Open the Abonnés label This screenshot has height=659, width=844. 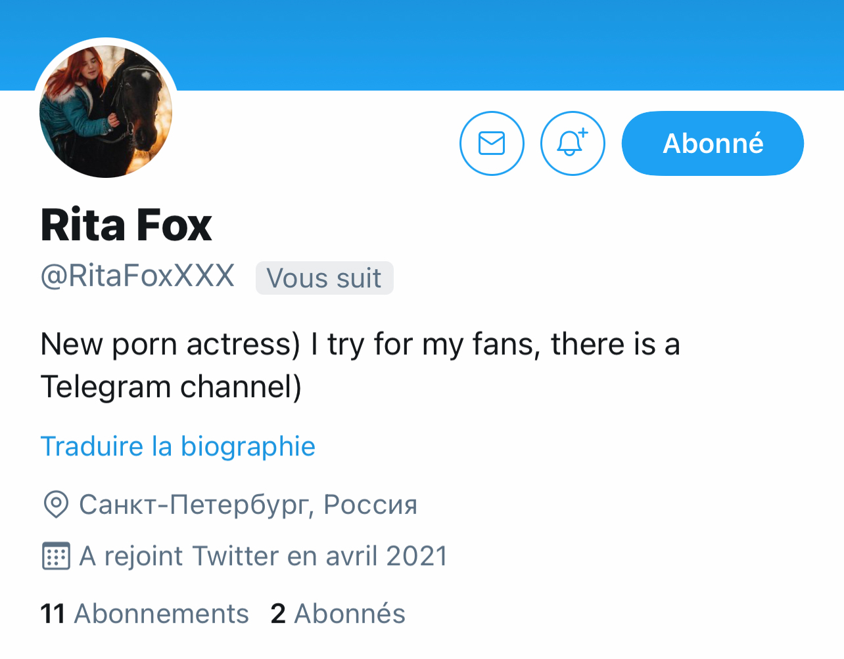click(350, 614)
